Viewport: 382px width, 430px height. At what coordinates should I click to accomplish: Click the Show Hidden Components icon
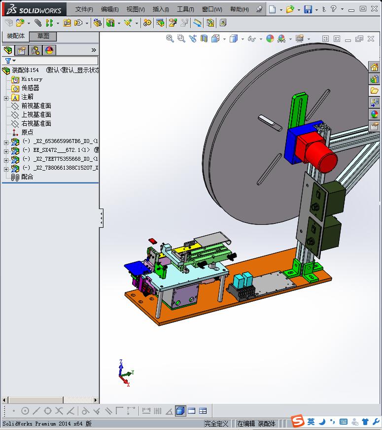(97, 23)
